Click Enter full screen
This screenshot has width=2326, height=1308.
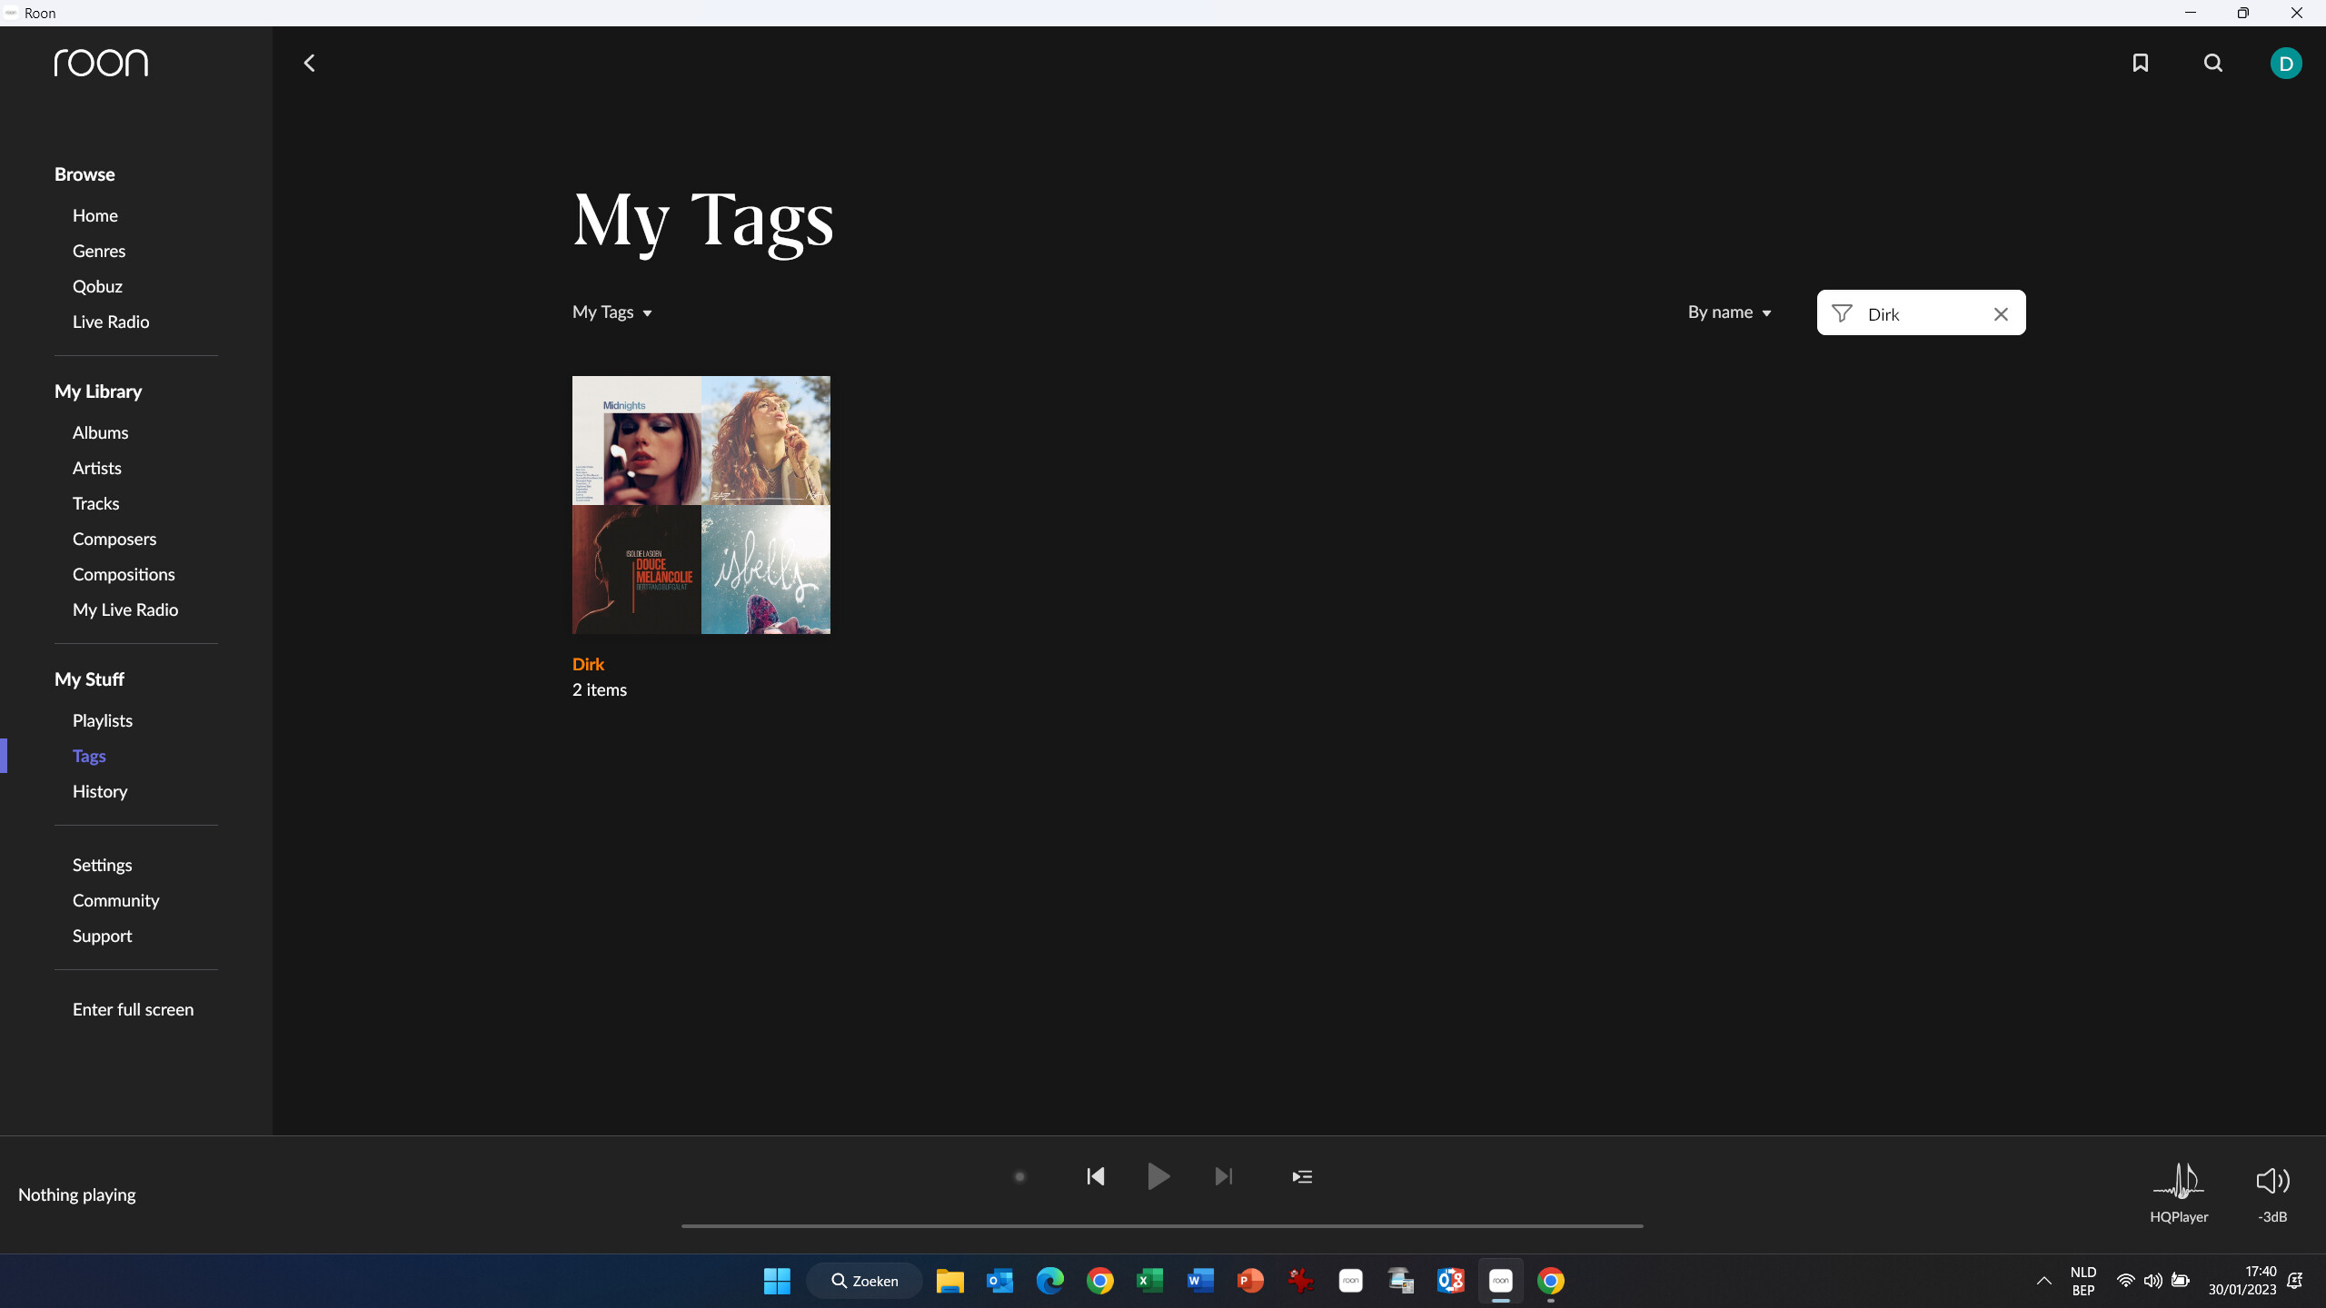pos(133,1009)
